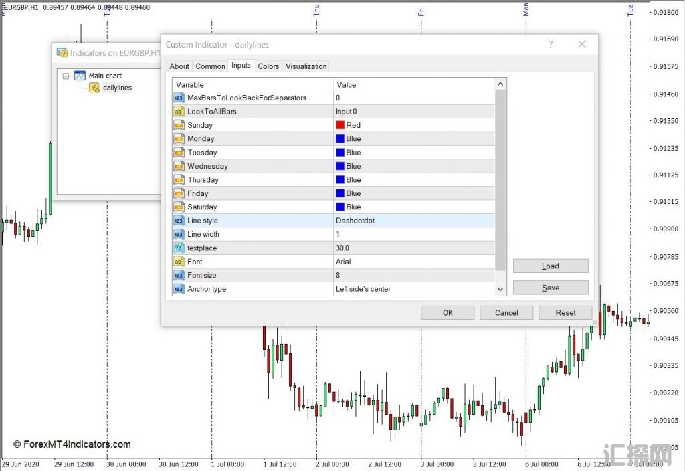Switch to the Colors tab

click(268, 66)
